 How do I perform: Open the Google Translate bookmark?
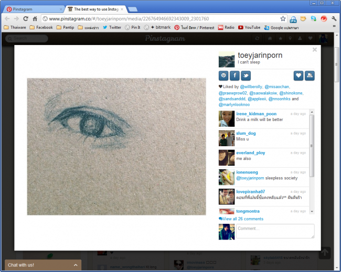pyautogui.click(x=281, y=28)
